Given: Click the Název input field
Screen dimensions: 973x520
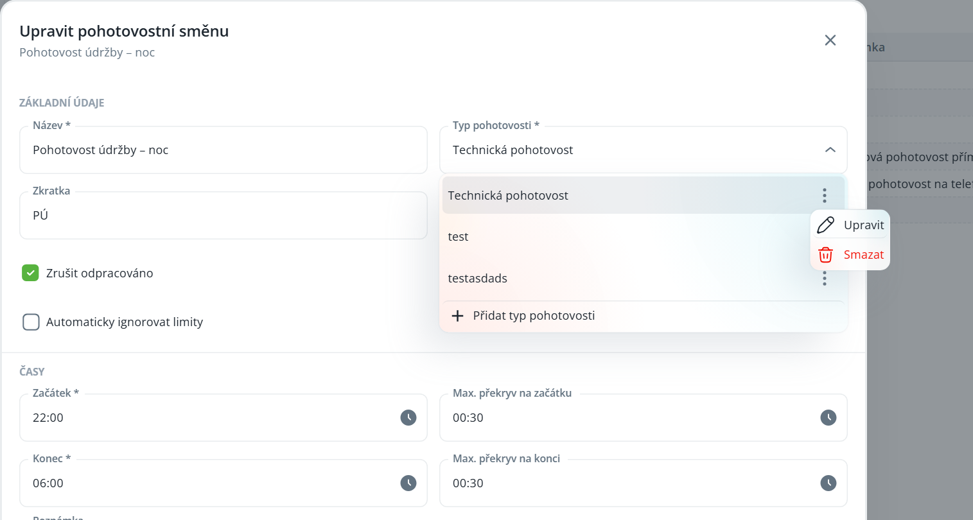Looking at the screenshot, I should click(224, 150).
